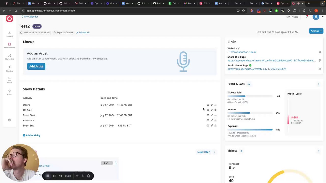Edit Website link pencil icon
Screen dimensions: 326x183
(239, 48)
